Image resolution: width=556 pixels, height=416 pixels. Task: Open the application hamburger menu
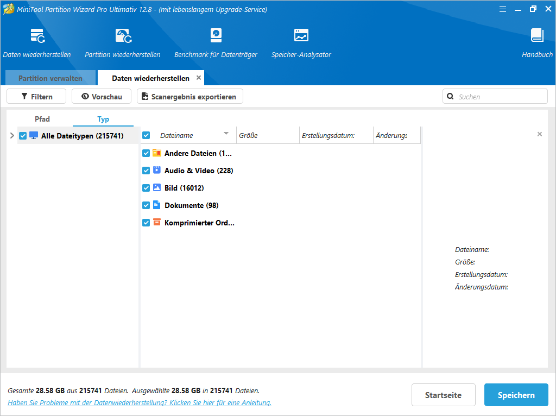point(502,9)
